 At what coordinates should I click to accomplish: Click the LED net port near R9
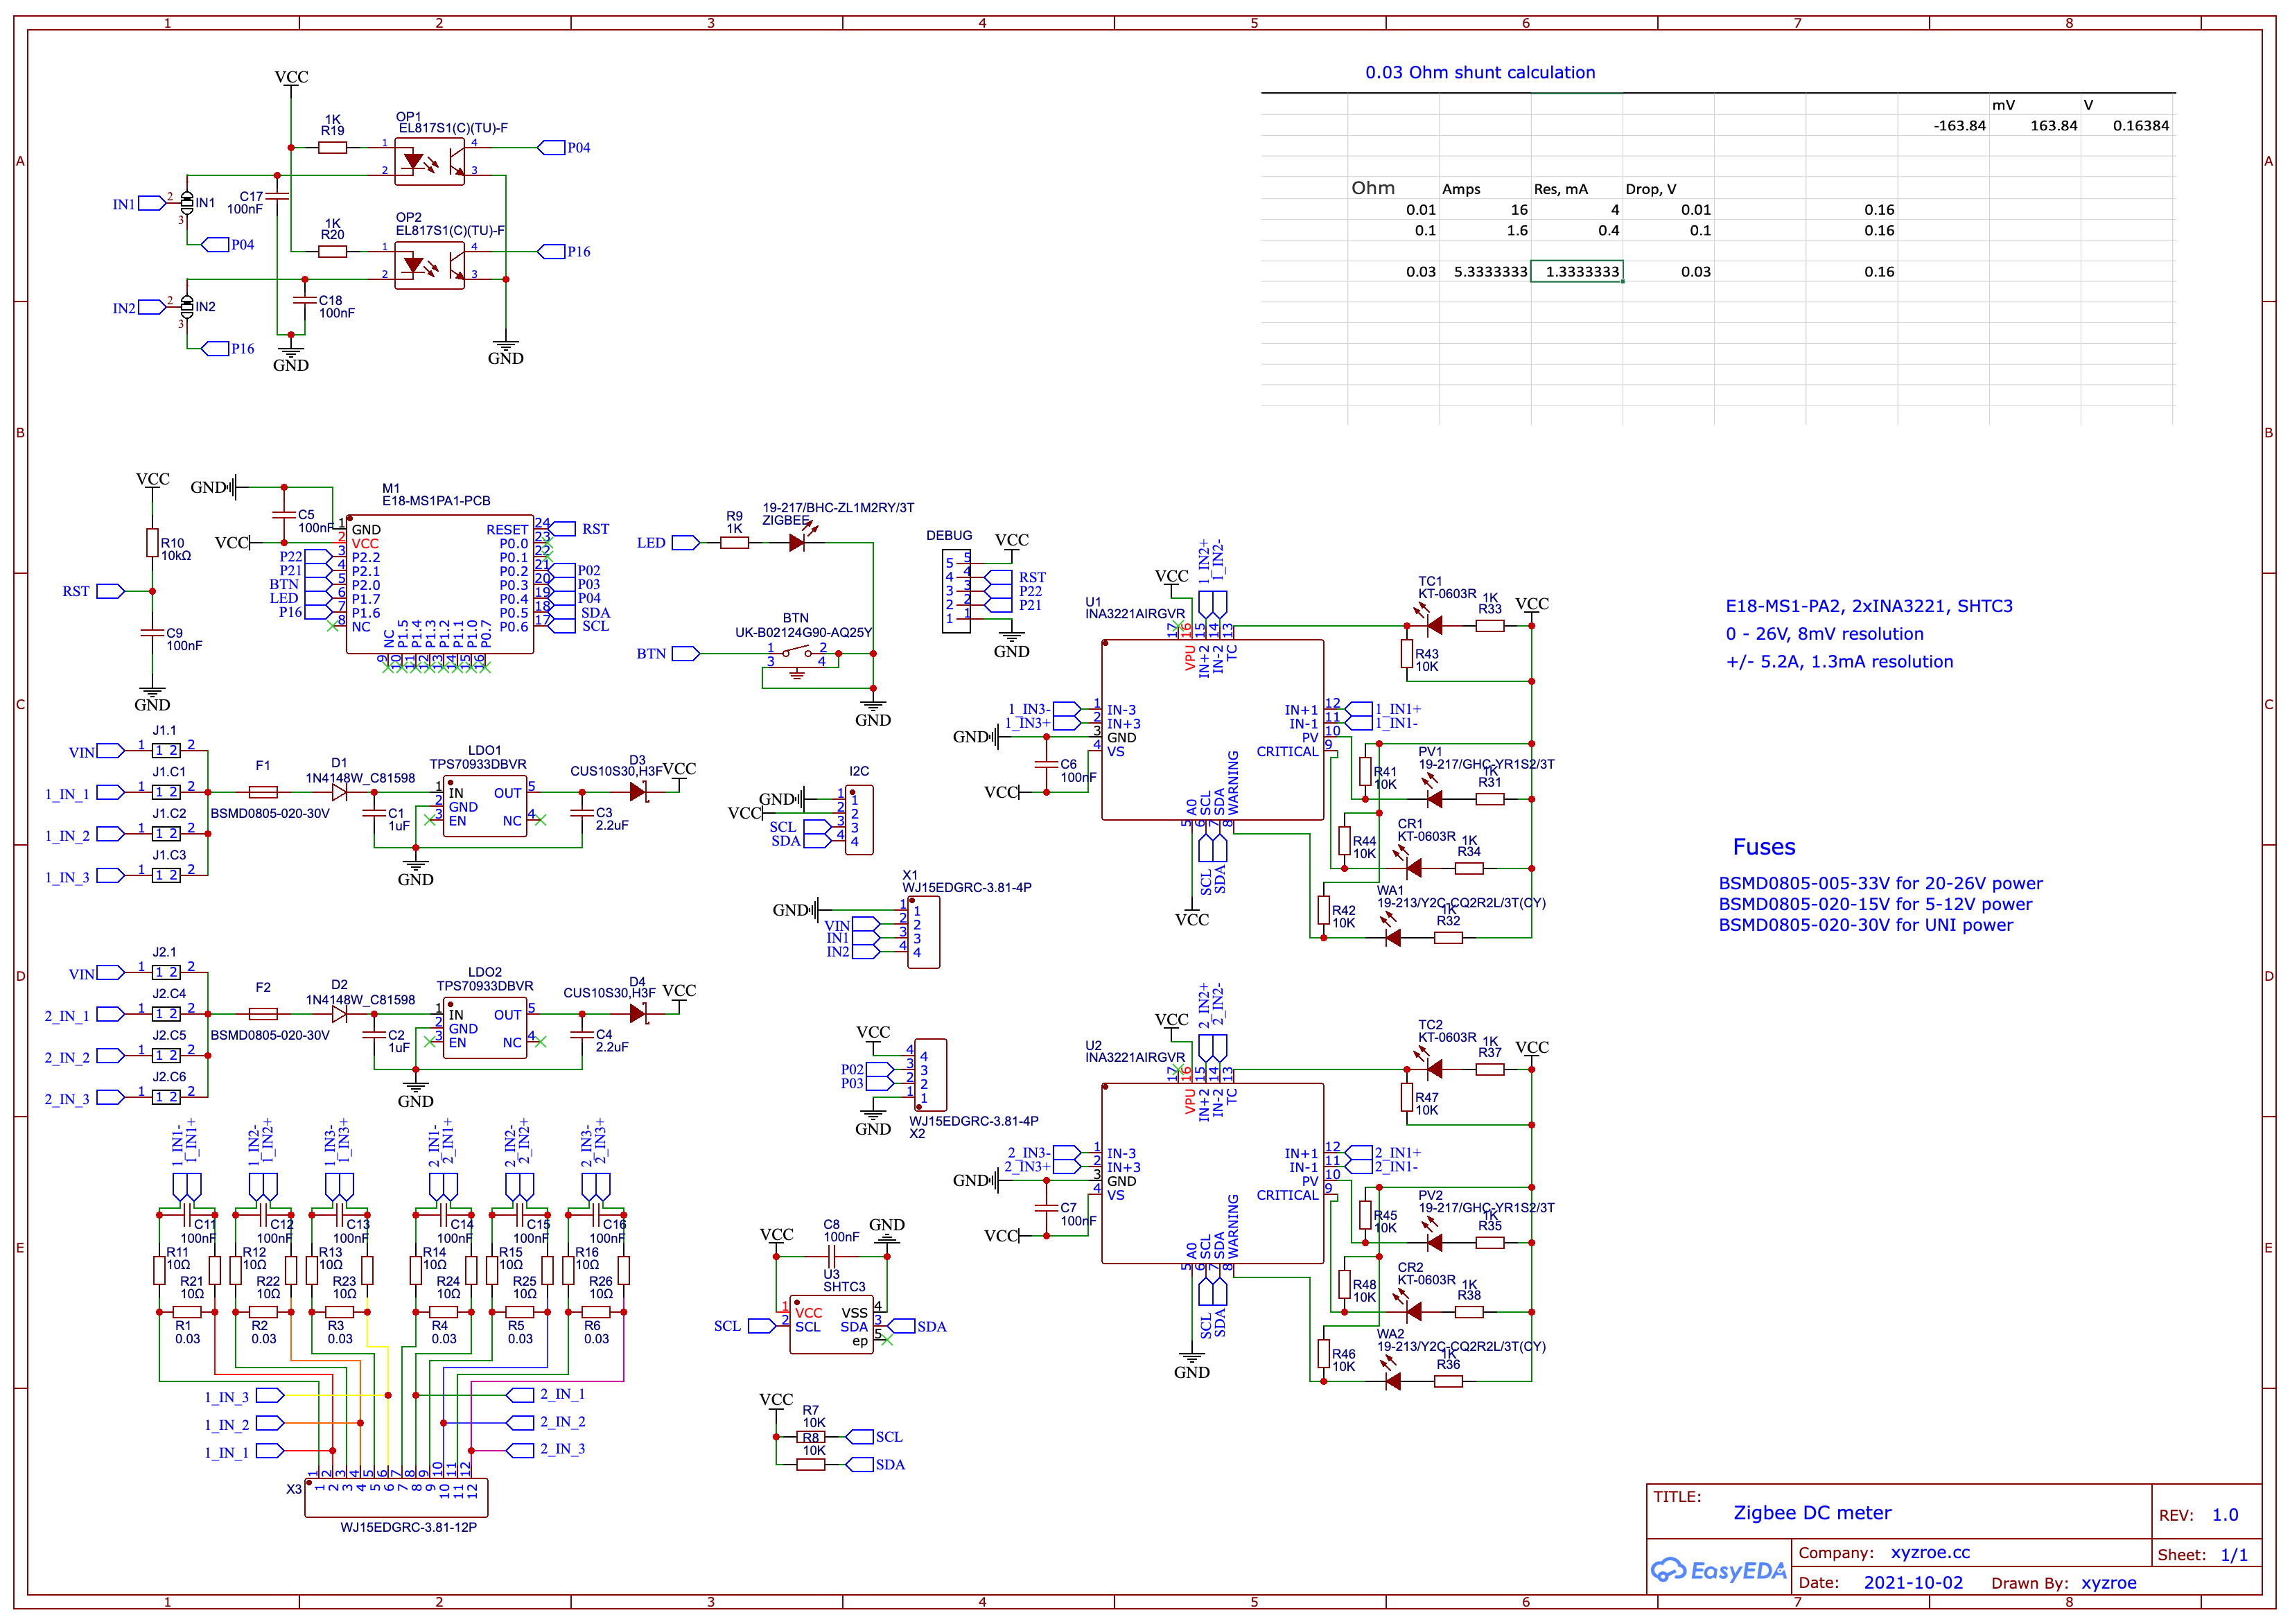click(685, 543)
